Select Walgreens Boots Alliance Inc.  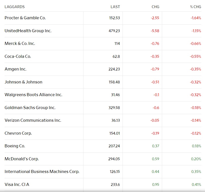(x=33, y=95)
